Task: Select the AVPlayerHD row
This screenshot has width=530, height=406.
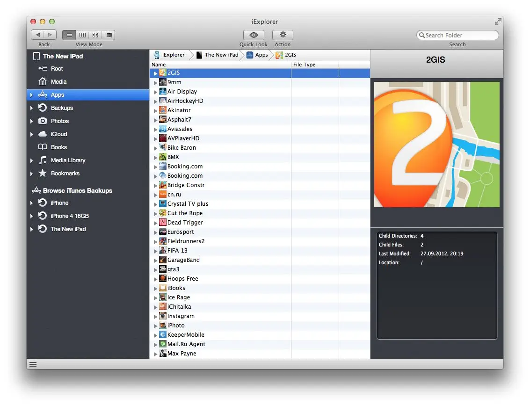Action: click(260, 138)
